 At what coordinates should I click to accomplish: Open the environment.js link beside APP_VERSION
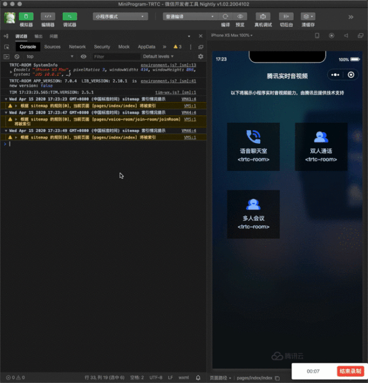(x=168, y=81)
